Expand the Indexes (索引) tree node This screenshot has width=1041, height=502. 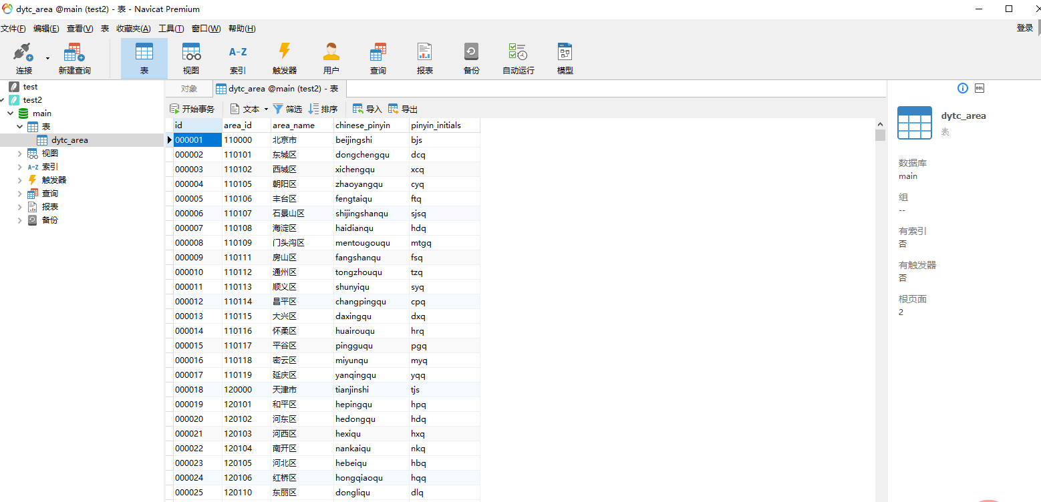coord(21,167)
